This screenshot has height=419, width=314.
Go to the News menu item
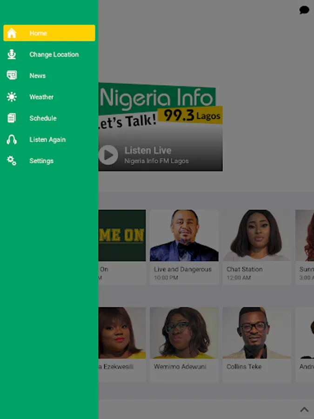[49, 75]
